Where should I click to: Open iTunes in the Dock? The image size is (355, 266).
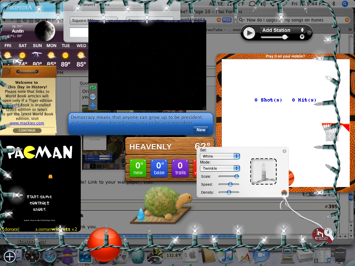[x=225, y=256]
